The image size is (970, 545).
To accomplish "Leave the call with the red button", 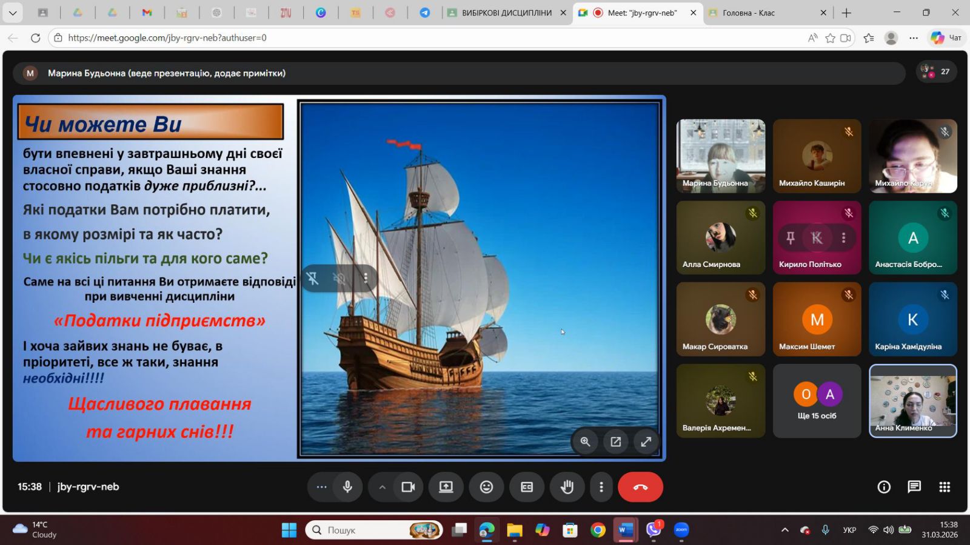I will point(640,487).
